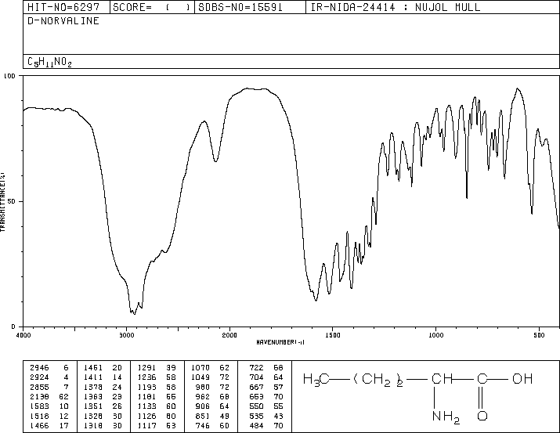The image size is (560, 433).
Task: Click the 4000 tick on the wavenumber axis
Action: pyautogui.click(x=23, y=335)
